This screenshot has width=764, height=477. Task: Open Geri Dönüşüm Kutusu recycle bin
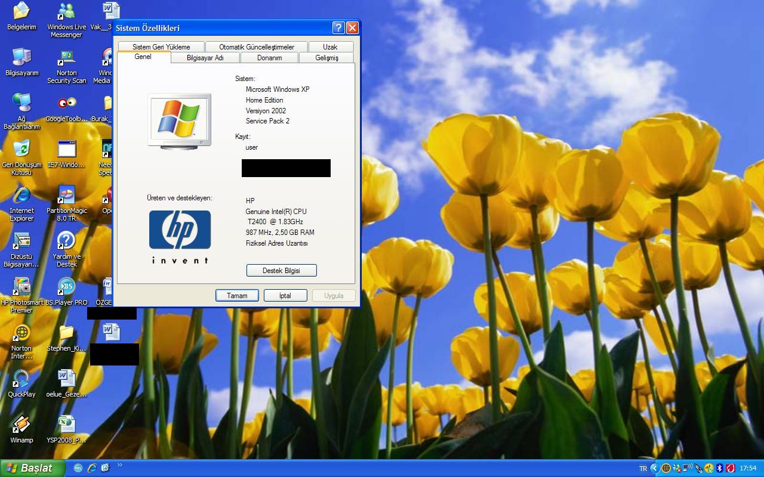pyautogui.click(x=21, y=157)
